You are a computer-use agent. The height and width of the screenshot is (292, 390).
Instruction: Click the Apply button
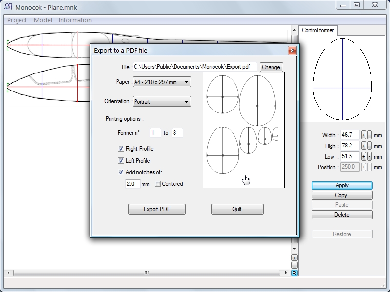(342, 185)
